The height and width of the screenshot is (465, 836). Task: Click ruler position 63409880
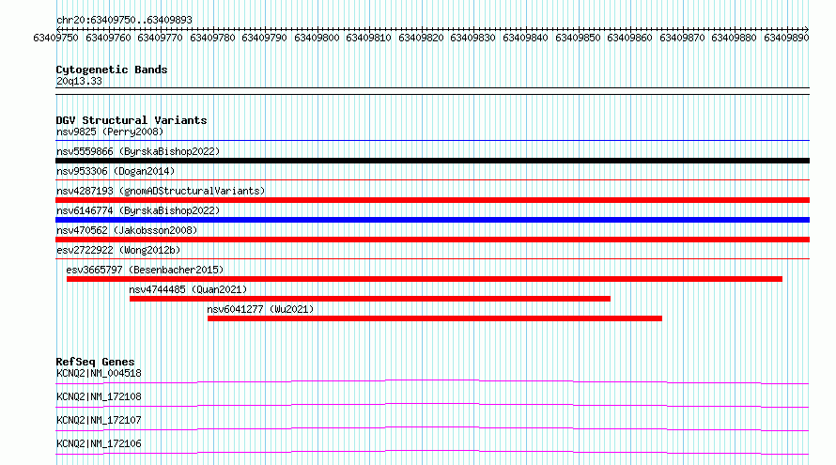[734, 38]
